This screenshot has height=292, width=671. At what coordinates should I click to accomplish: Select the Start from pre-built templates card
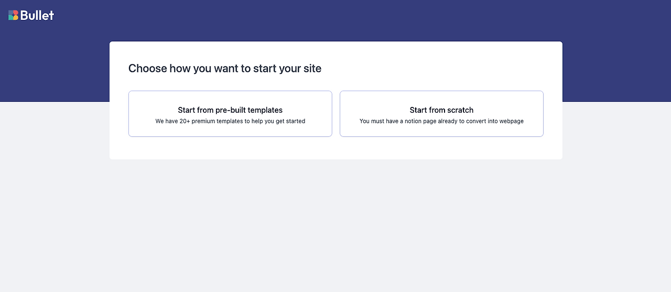pyautogui.click(x=230, y=129)
